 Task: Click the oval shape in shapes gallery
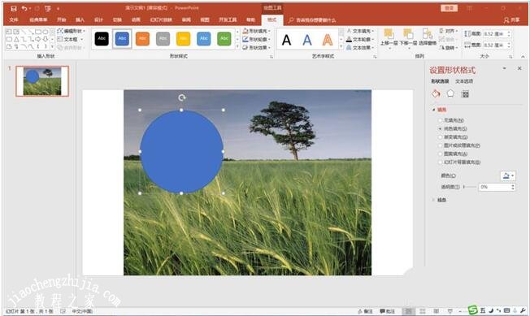(46, 32)
